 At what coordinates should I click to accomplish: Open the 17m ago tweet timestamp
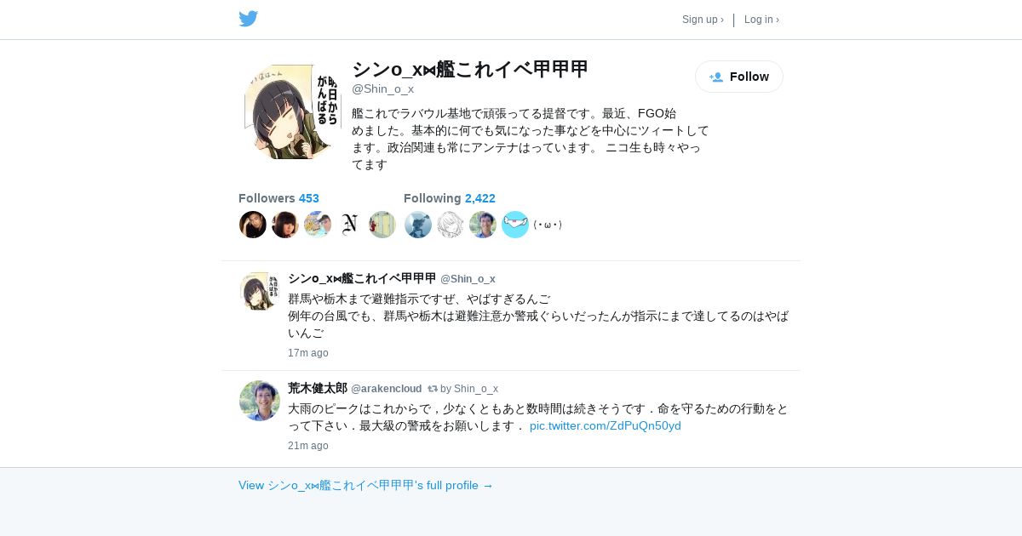[308, 353]
